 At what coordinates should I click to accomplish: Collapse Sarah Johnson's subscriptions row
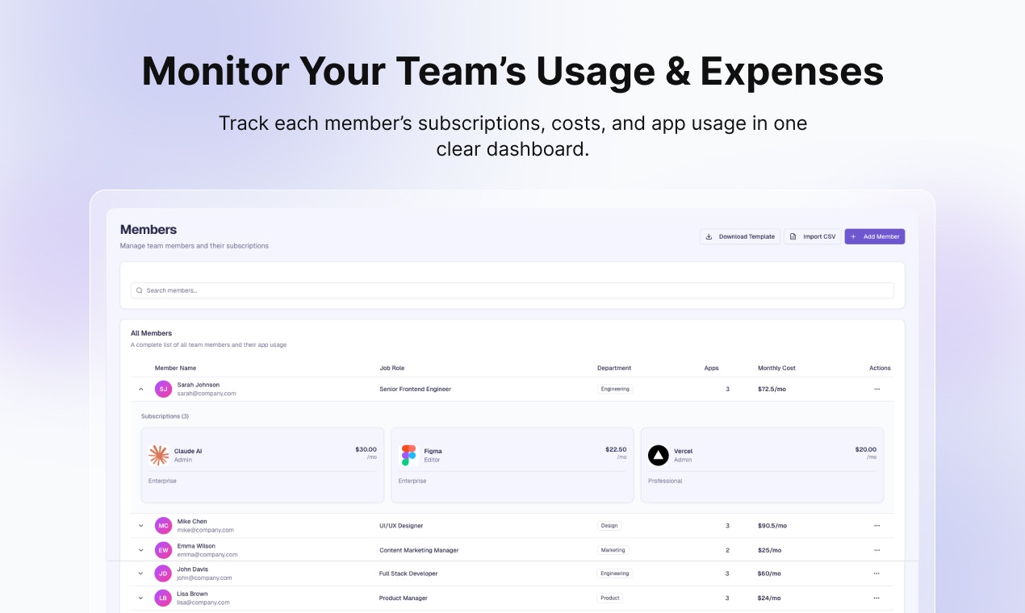tap(140, 389)
